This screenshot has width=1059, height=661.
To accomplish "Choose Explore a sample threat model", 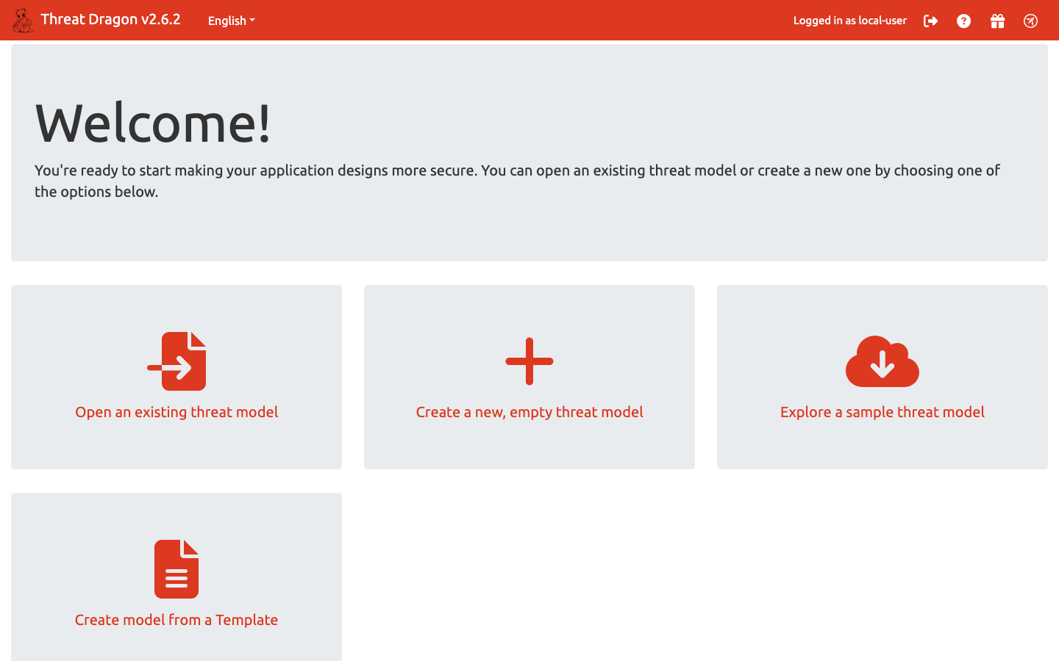I will coord(883,412).
